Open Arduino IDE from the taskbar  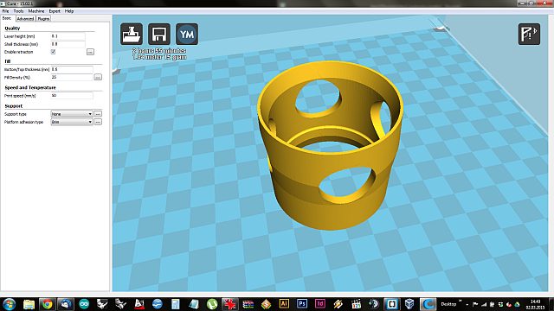[84, 304]
